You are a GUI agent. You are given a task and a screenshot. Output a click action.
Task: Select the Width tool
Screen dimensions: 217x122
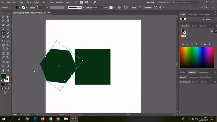click(3, 45)
